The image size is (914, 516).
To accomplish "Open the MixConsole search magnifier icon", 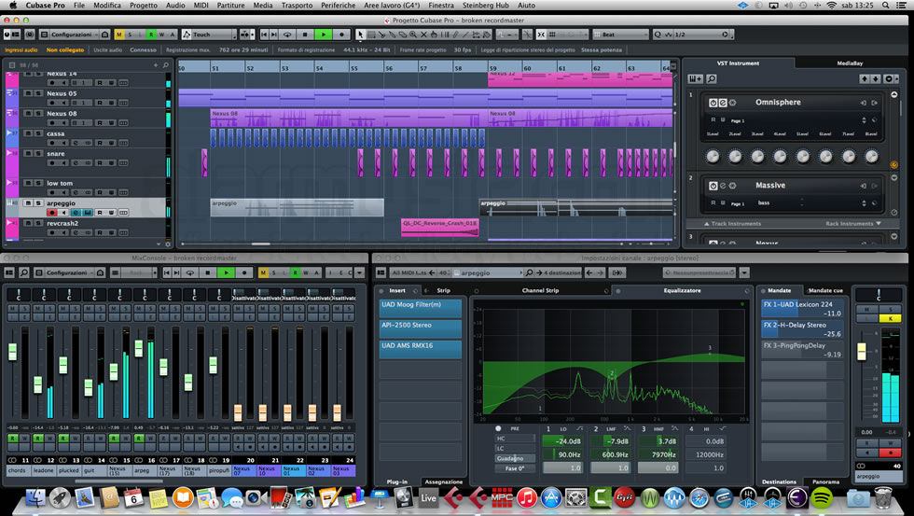I will click(24, 272).
